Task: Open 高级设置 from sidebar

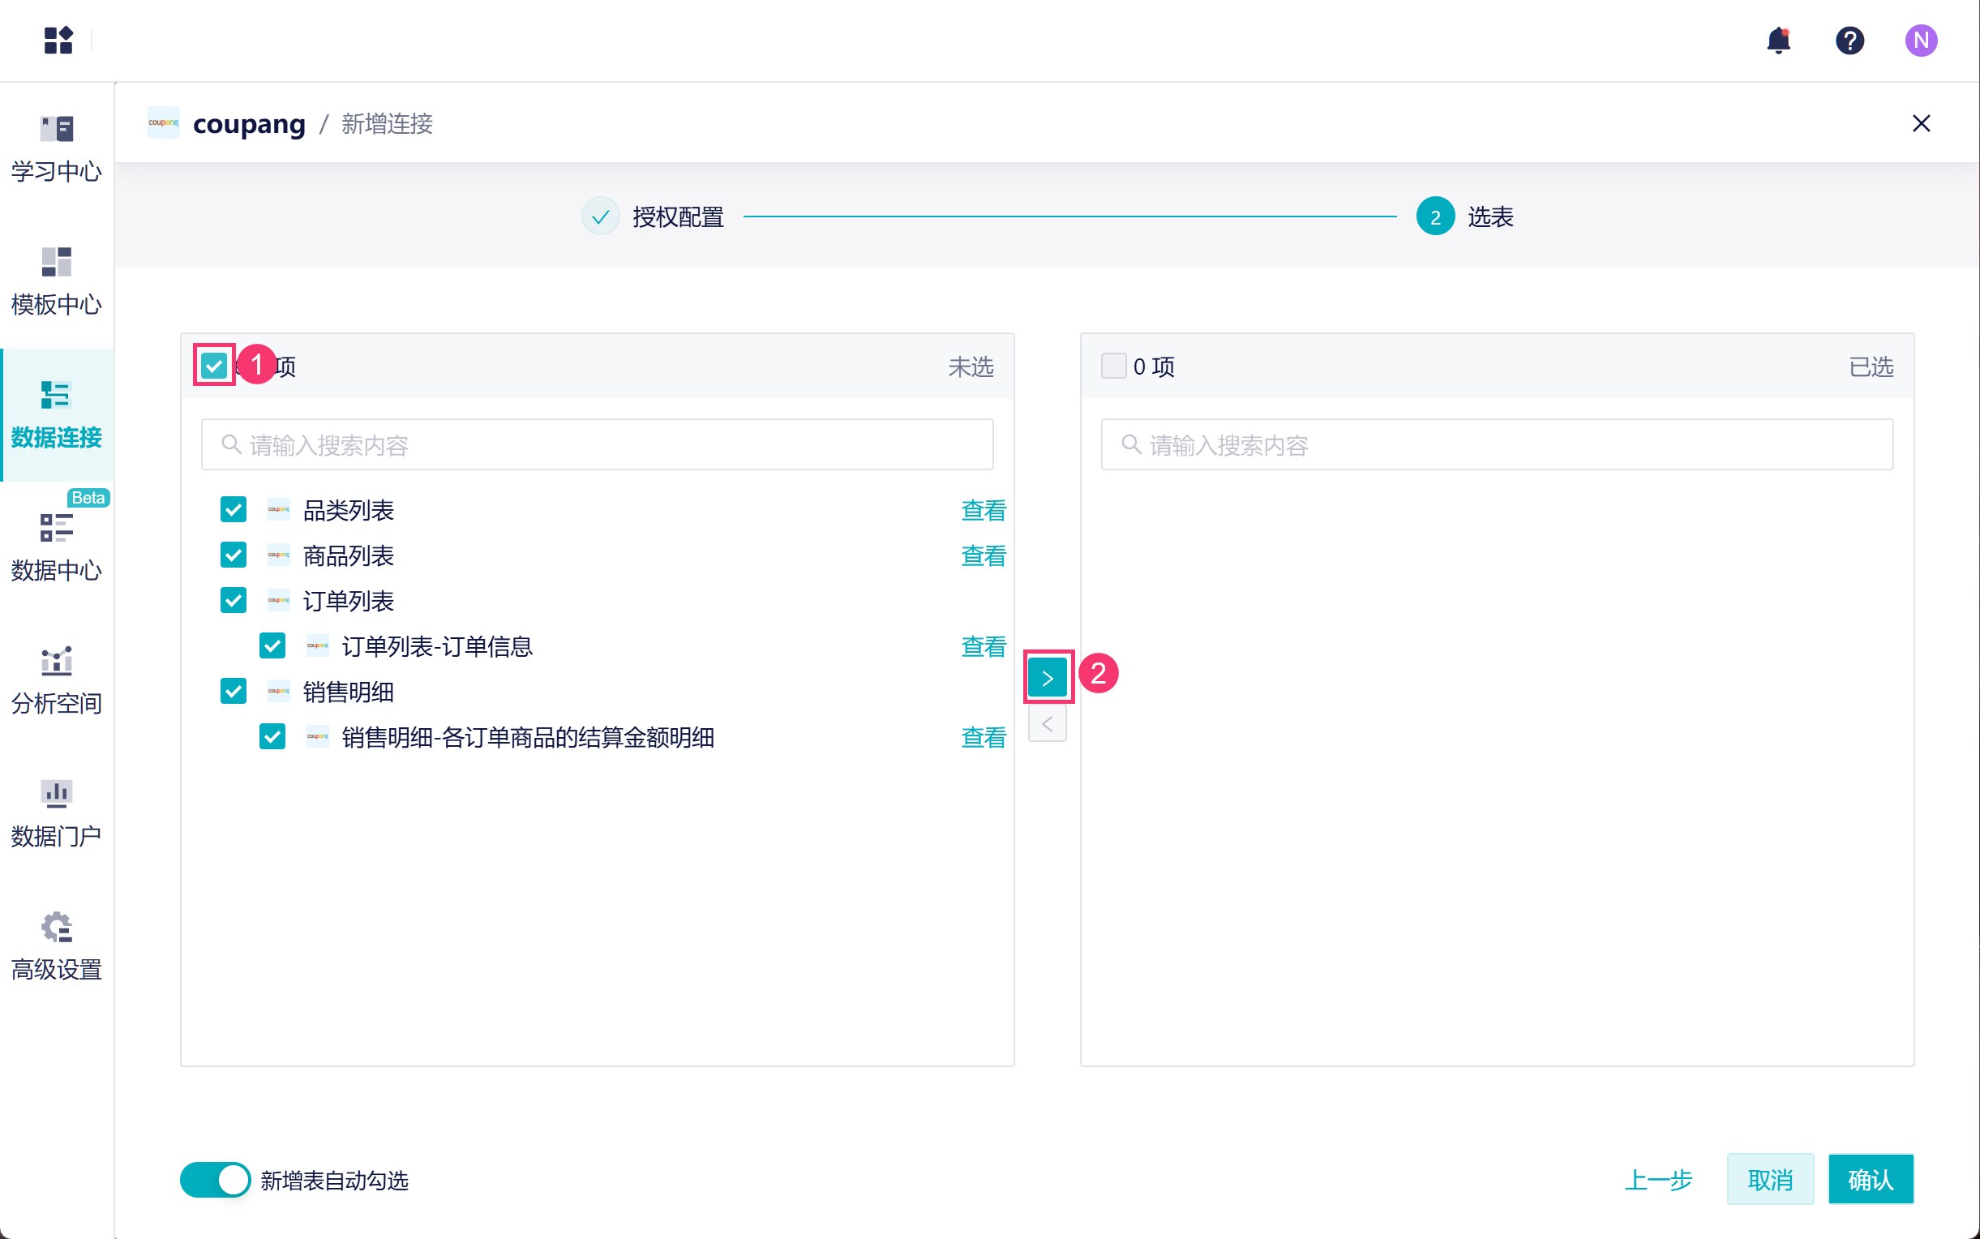Action: coord(57,945)
